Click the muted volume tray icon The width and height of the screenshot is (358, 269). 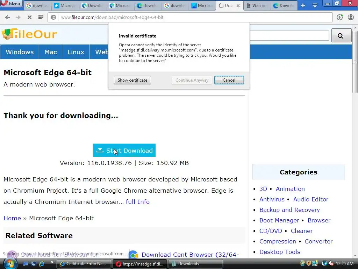click(331, 263)
